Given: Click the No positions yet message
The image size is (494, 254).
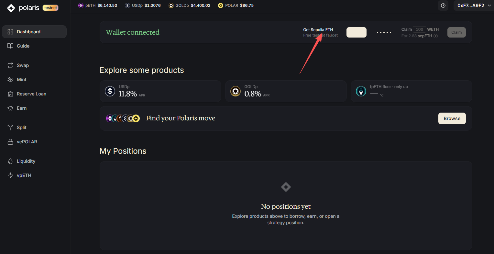Looking at the screenshot, I should pos(286,206).
